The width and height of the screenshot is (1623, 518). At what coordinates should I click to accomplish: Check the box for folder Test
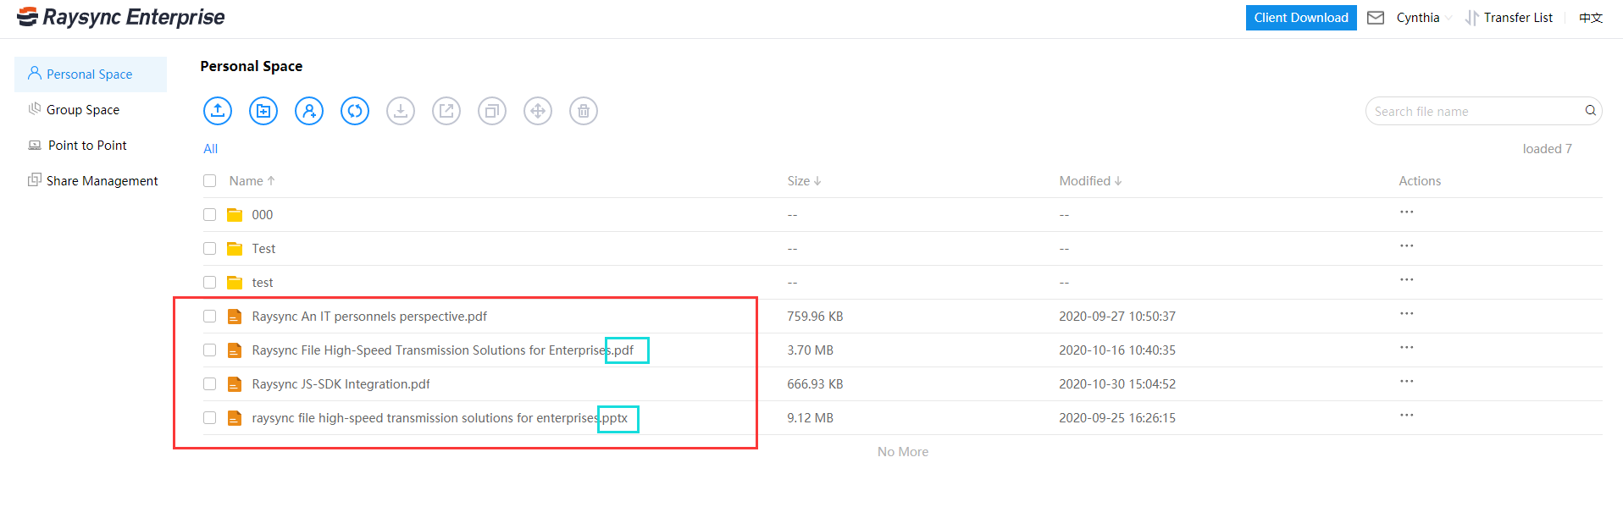point(209,249)
